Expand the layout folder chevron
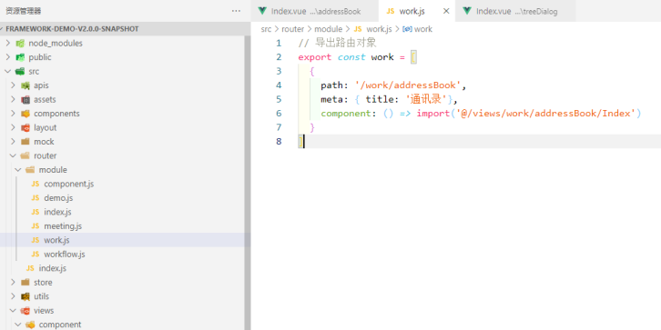Screen dimensions: 661x330 point(13,127)
